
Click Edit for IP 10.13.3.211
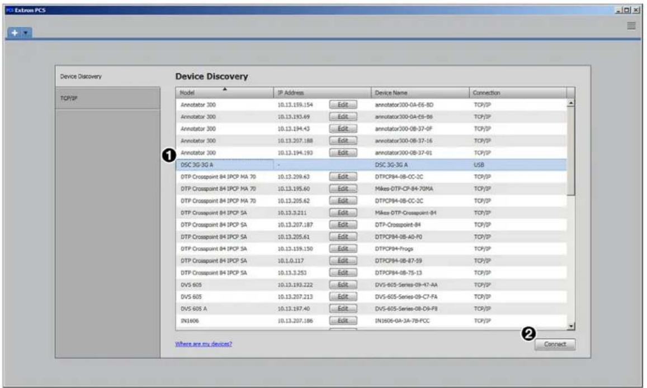pos(343,213)
